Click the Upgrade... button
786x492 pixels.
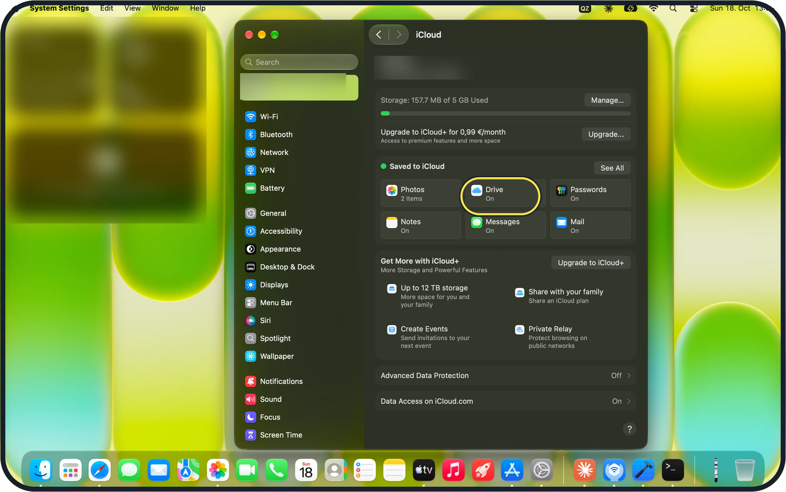click(606, 134)
